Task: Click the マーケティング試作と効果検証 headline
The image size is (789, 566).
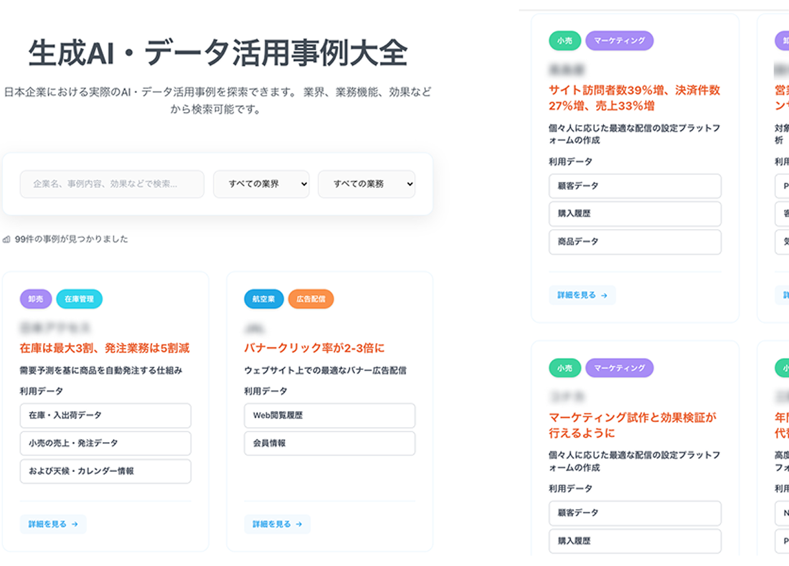Action: 633,425
